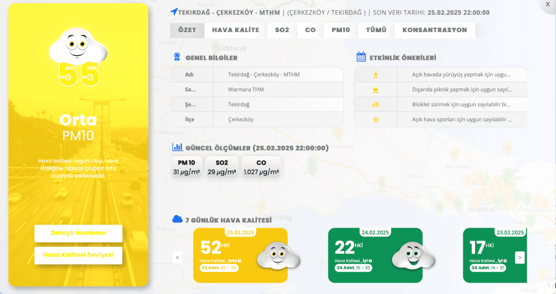Click the 'Marmara THM' table value

[246, 90]
